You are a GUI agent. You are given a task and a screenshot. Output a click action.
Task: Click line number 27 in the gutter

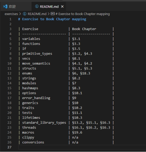click(9, 147)
